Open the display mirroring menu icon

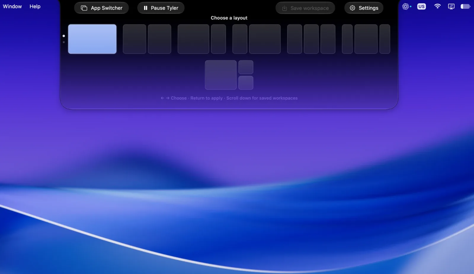451,6
